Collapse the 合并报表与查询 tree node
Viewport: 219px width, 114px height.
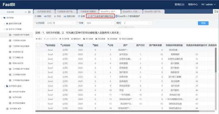coord(4,86)
